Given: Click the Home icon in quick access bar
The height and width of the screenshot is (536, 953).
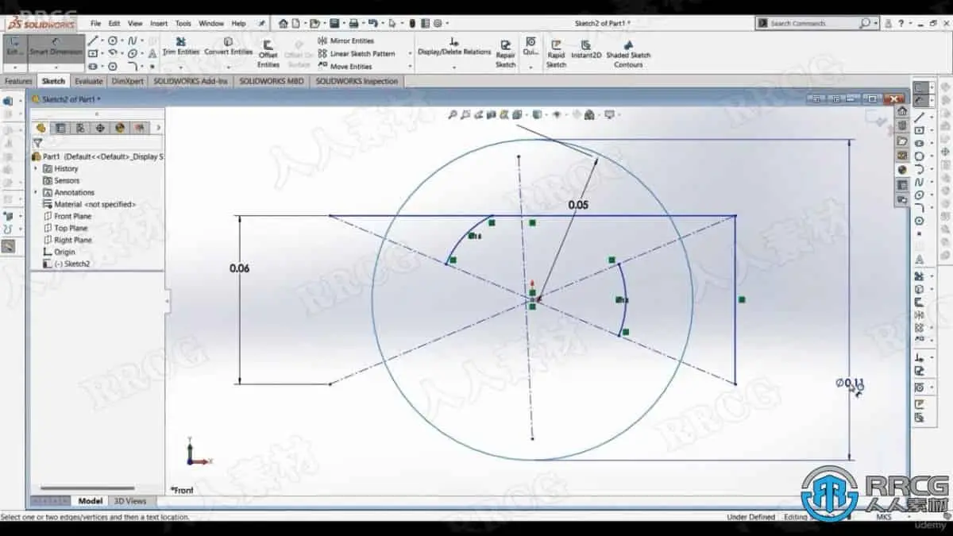Looking at the screenshot, I should point(284,24).
